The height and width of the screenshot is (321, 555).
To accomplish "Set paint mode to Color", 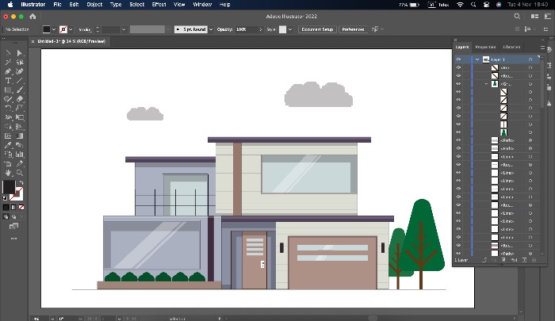I will 6,208.
